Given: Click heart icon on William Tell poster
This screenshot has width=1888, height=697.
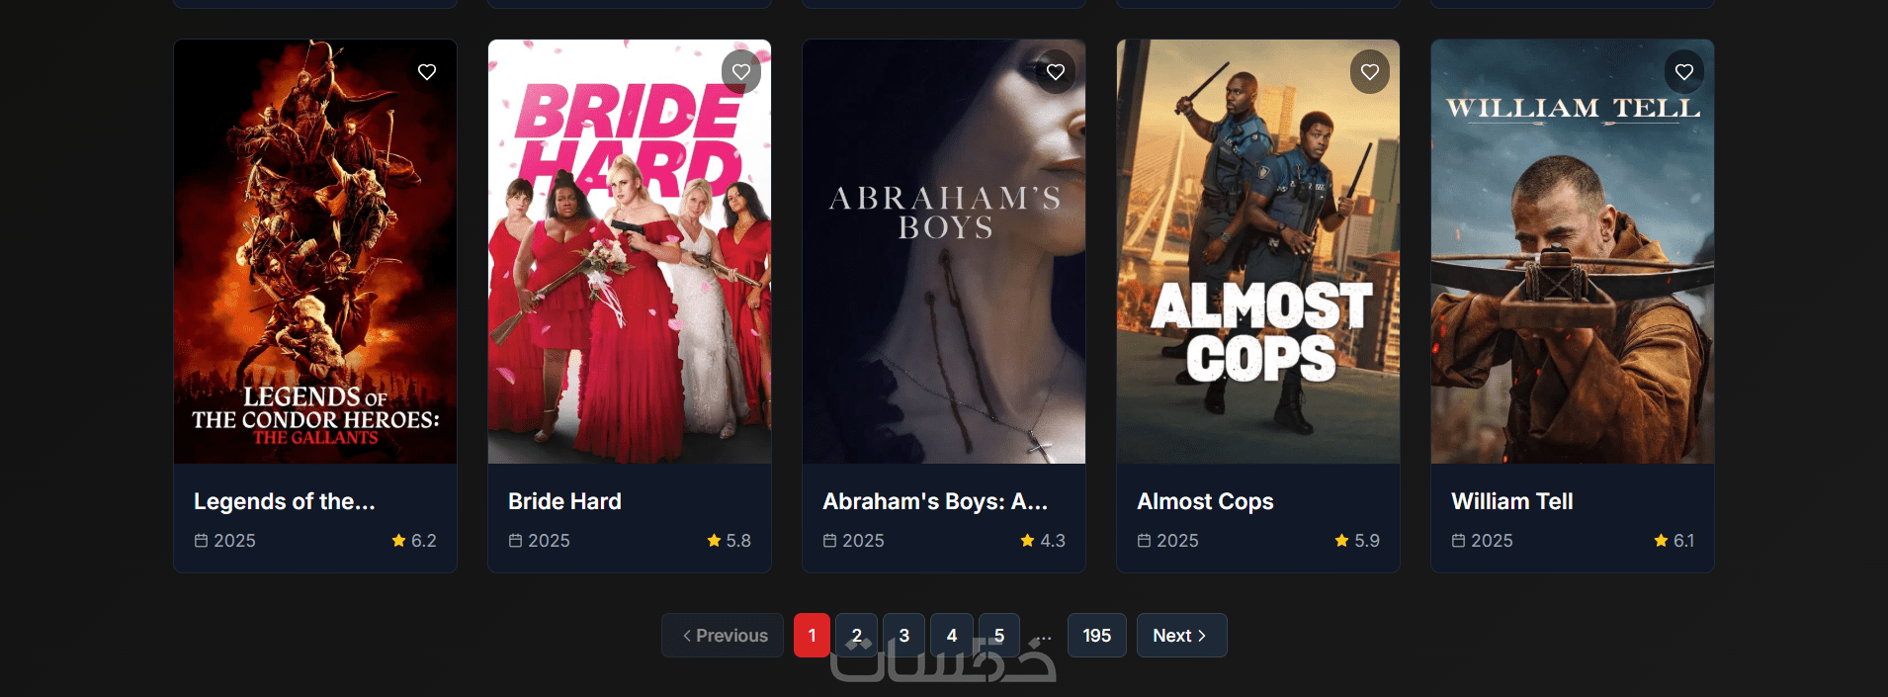Looking at the screenshot, I should pyautogui.click(x=1684, y=72).
